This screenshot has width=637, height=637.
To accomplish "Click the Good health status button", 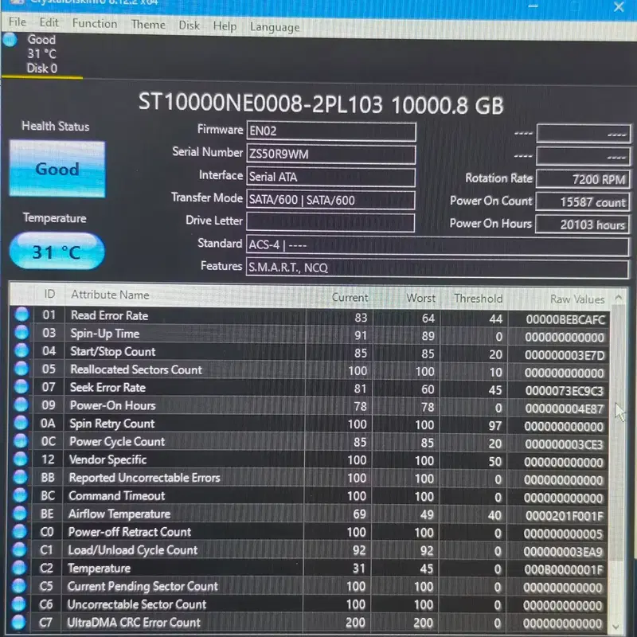I will [x=57, y=169].
